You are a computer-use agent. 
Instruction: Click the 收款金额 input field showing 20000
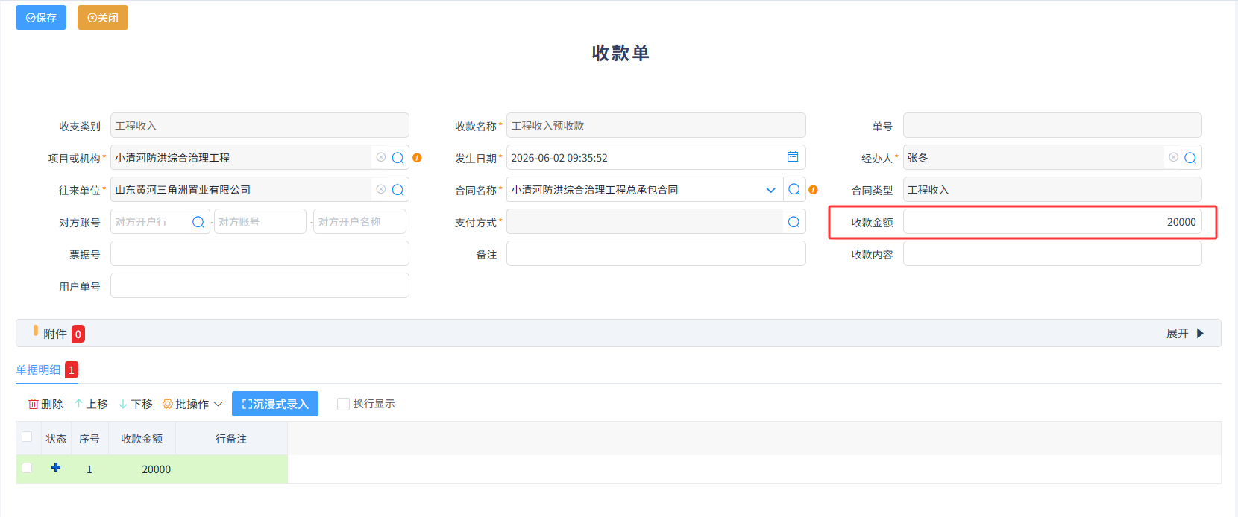coord(1052,222)
